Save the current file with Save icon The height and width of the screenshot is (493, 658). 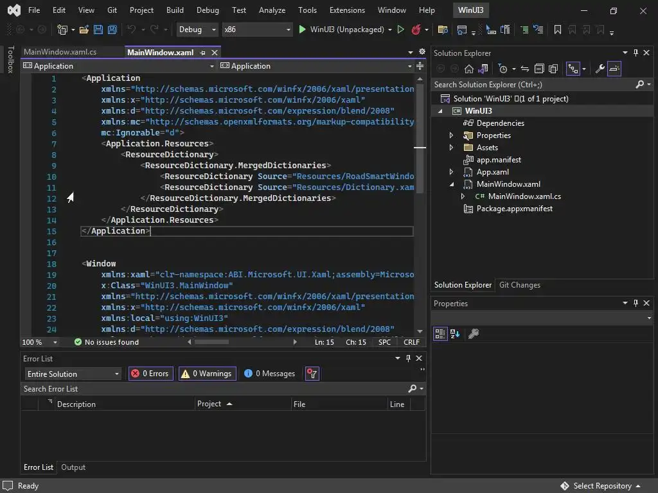tap(98, 30)
